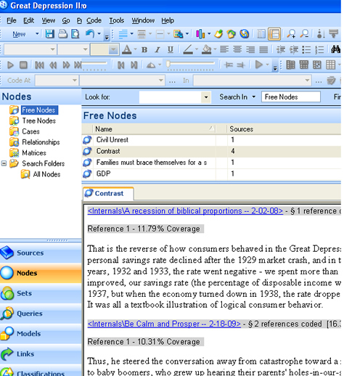Select the All Nodes search folder

point(46,174)
